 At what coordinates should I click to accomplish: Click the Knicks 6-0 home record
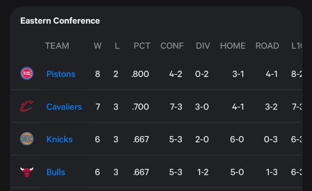(237, 139)
